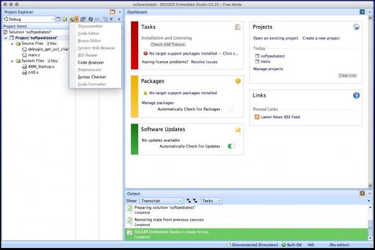
Task: Click Check USB Tokens button
Action: [168, 45]
